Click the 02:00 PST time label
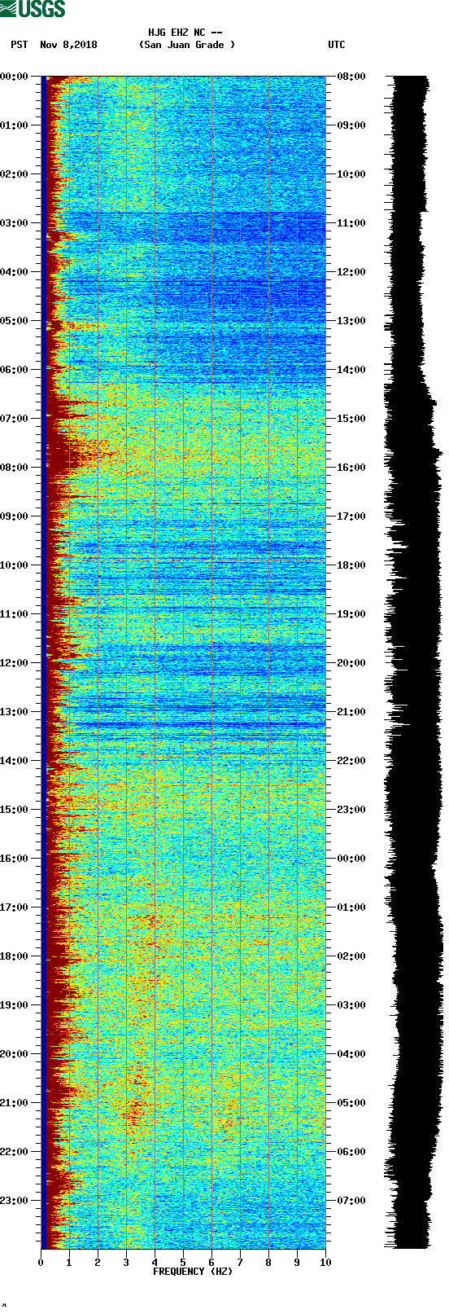449x1314 pixels. click(15, 174)
